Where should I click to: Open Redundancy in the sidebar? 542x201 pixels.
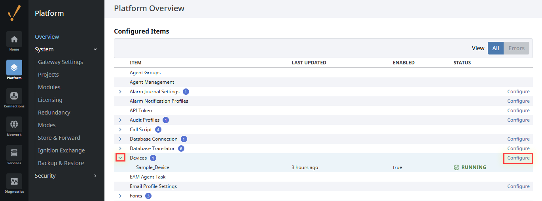[x=54, y=113]
